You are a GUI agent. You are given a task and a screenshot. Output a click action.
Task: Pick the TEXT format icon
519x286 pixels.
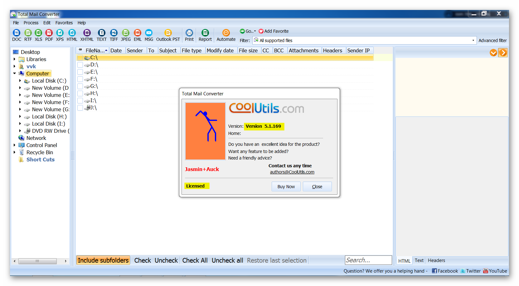(x=102, y=35)
